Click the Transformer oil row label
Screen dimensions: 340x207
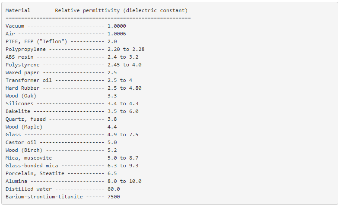pos(29,80)
